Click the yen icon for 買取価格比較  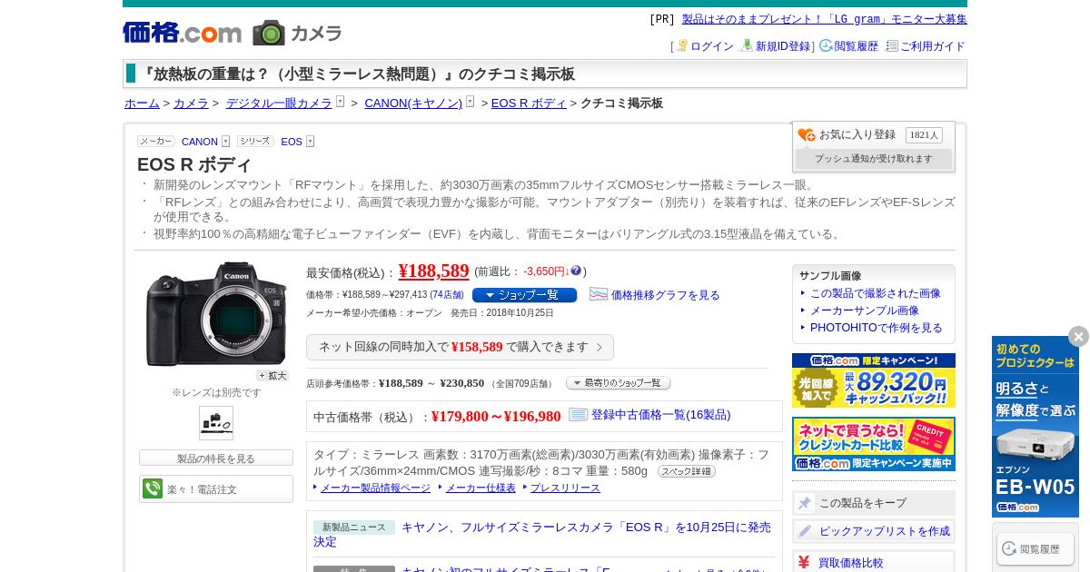[804, 562]
